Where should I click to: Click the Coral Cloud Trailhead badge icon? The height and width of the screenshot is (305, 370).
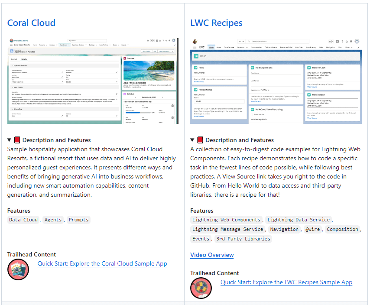click(18, 269)
